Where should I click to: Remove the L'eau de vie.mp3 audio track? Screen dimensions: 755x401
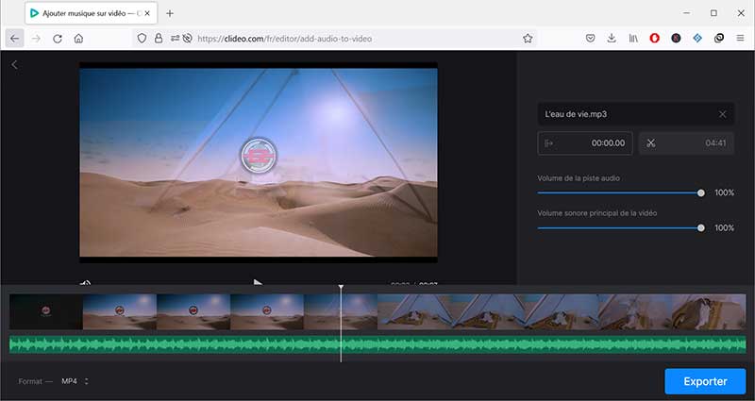click(722, 114)
